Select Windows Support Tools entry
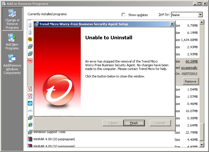Screen dimensions: 209x152 point(113,132)
